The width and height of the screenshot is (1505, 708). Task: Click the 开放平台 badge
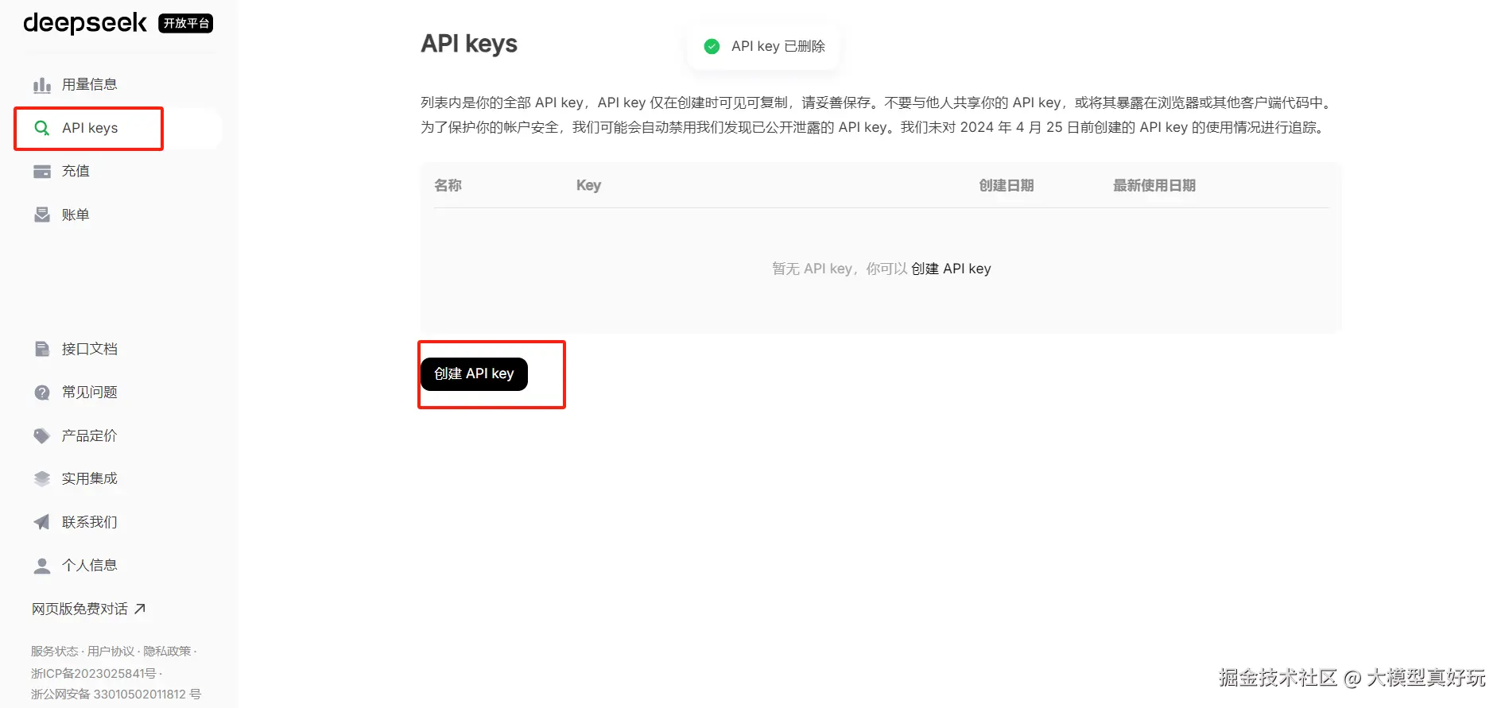click(x=185, y=23)
